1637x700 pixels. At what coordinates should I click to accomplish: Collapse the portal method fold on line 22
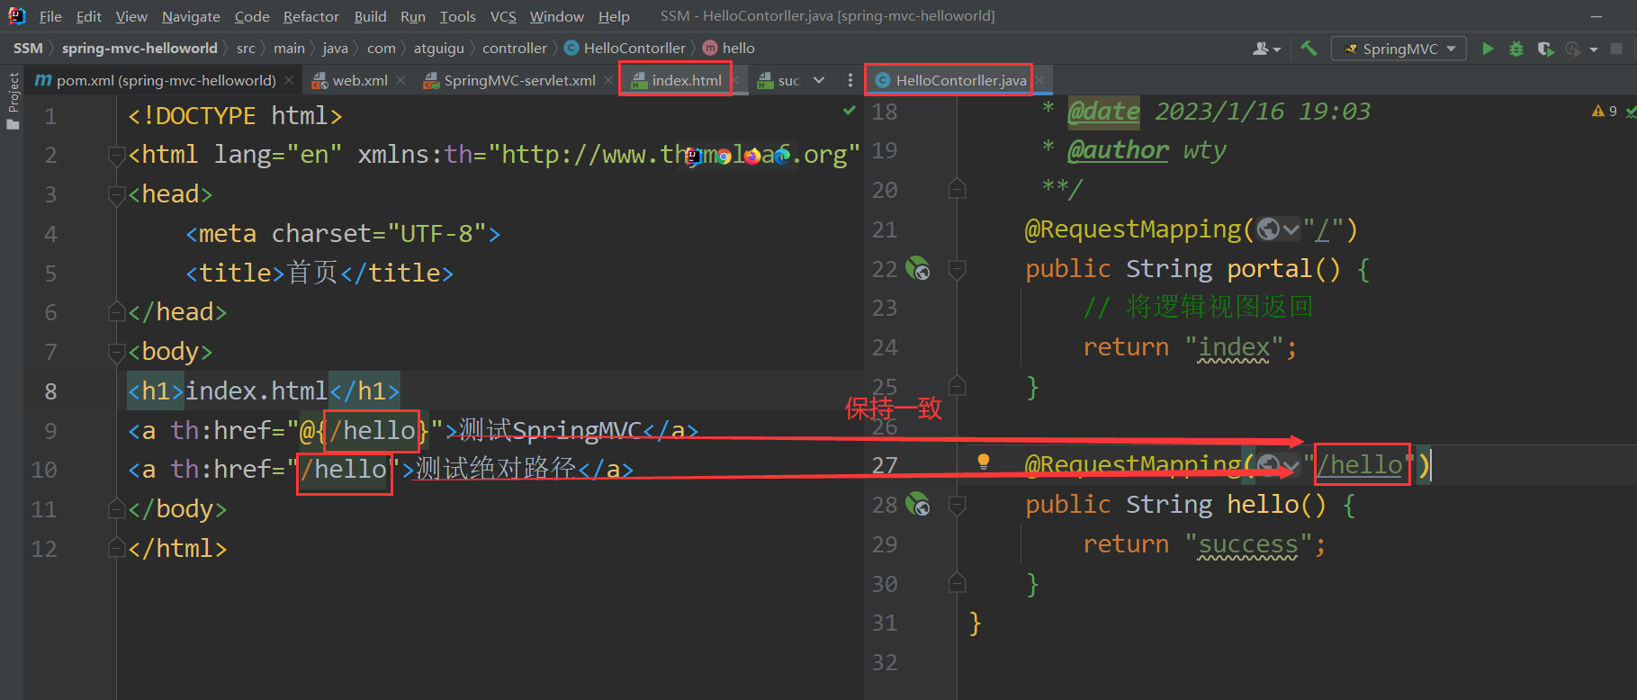coord(957,268)
